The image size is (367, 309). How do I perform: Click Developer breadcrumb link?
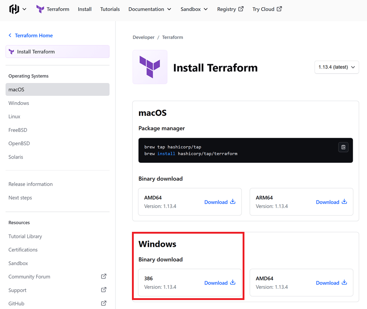click(143, 37)
